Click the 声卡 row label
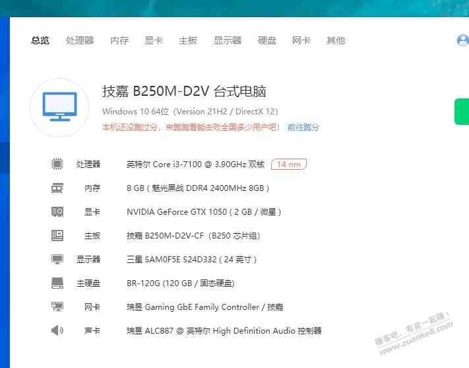Viewport: 469px width, 368px height. (92, 331)
